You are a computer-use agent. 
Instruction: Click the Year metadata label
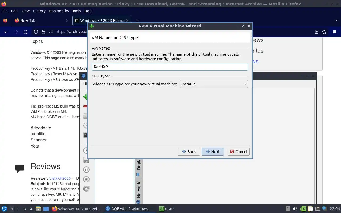[35, 146]
